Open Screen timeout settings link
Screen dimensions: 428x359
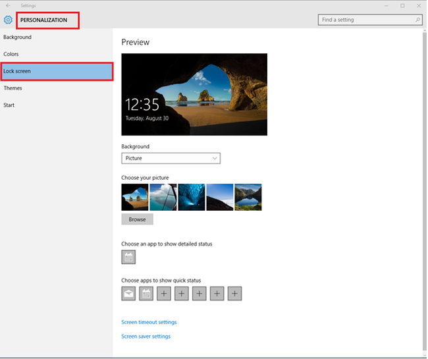pyautogui.click(x=149, y=322)
